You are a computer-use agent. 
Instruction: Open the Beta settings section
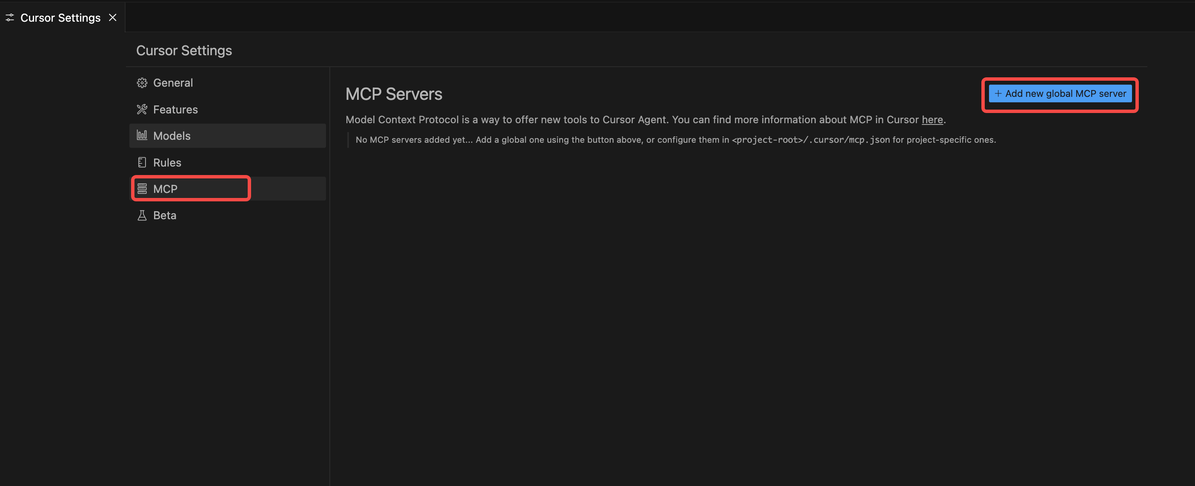click(x=165, y=215)
